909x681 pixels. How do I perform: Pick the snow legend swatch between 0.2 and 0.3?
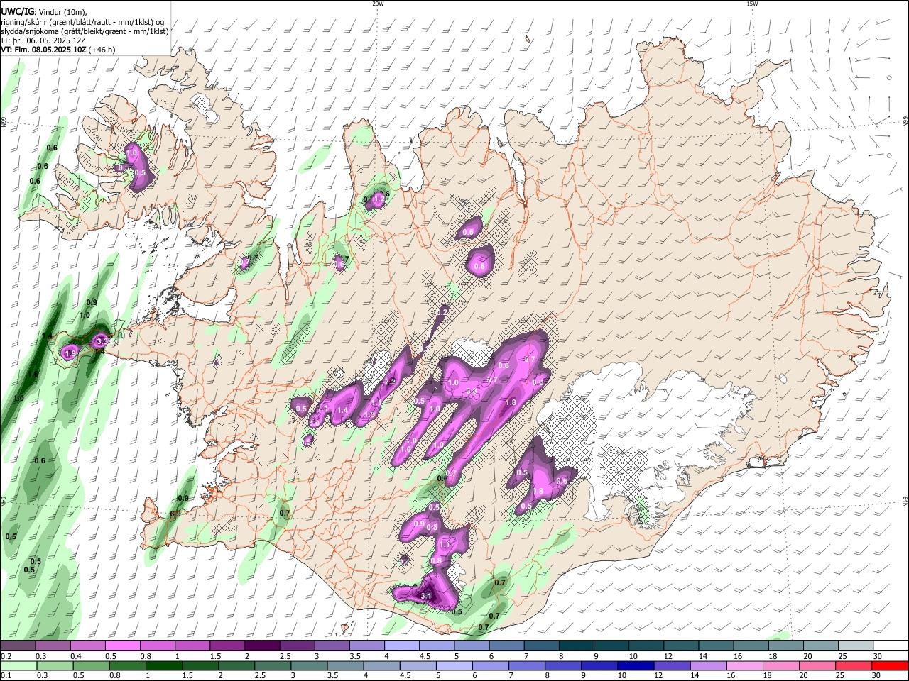[x=18, y=646]
